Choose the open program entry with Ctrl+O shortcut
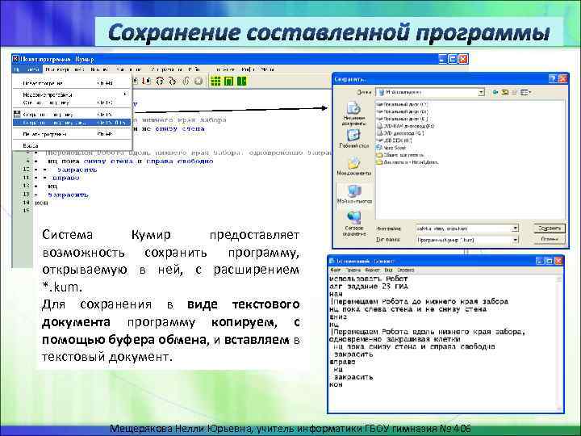 tap(72, 103)
